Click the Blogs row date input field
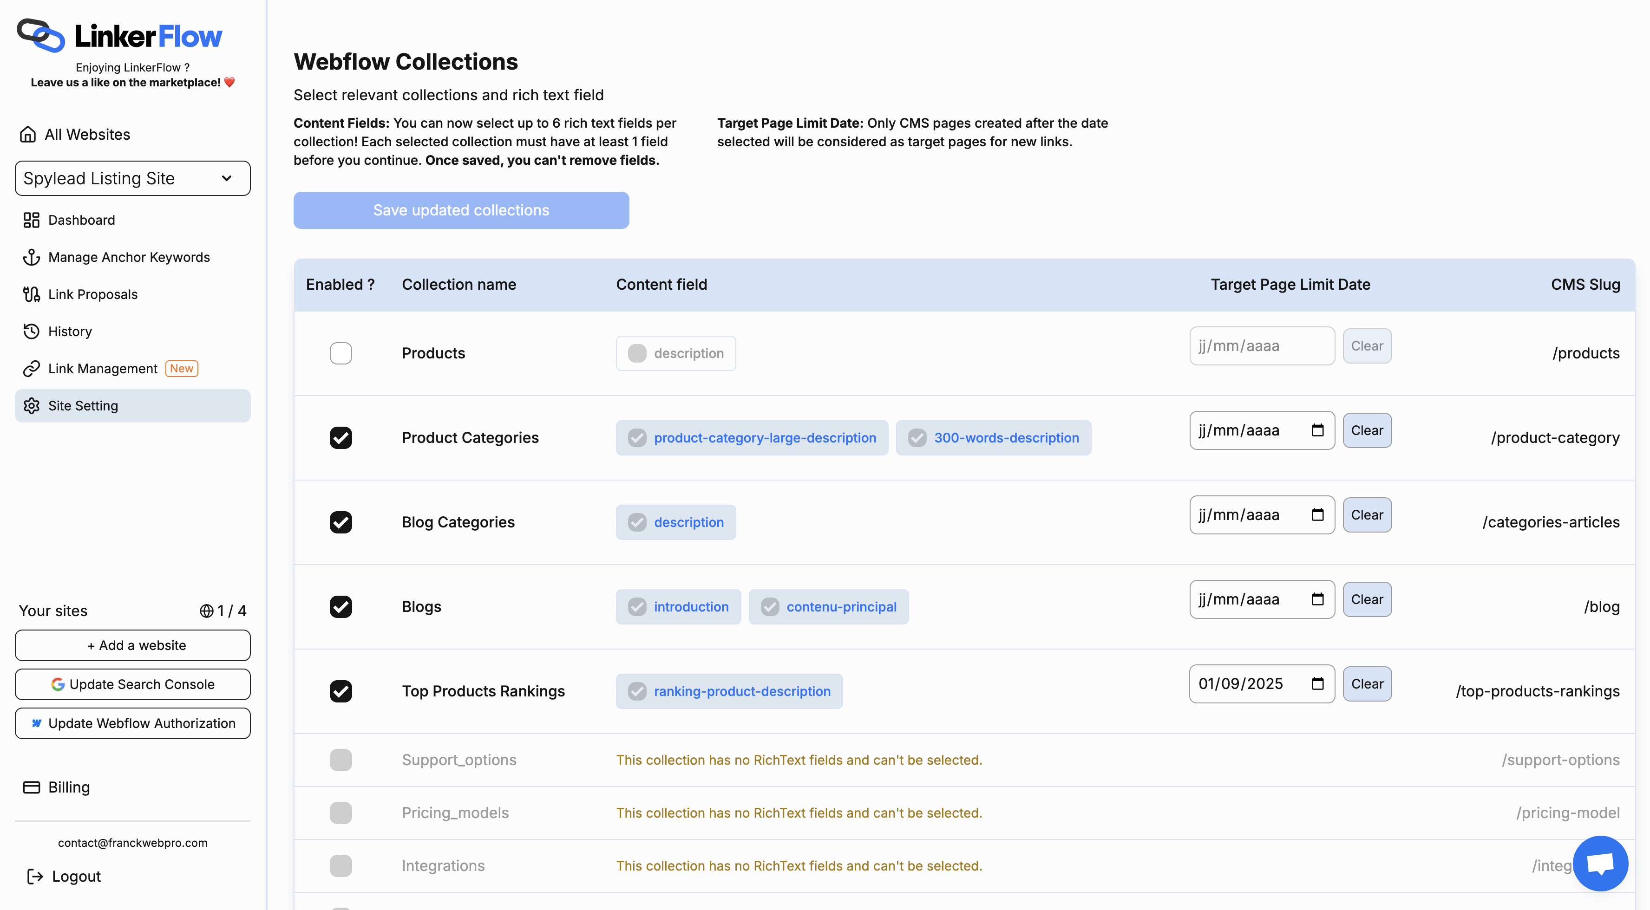Screen dimensions: 1650x910 click(1249, 599)
